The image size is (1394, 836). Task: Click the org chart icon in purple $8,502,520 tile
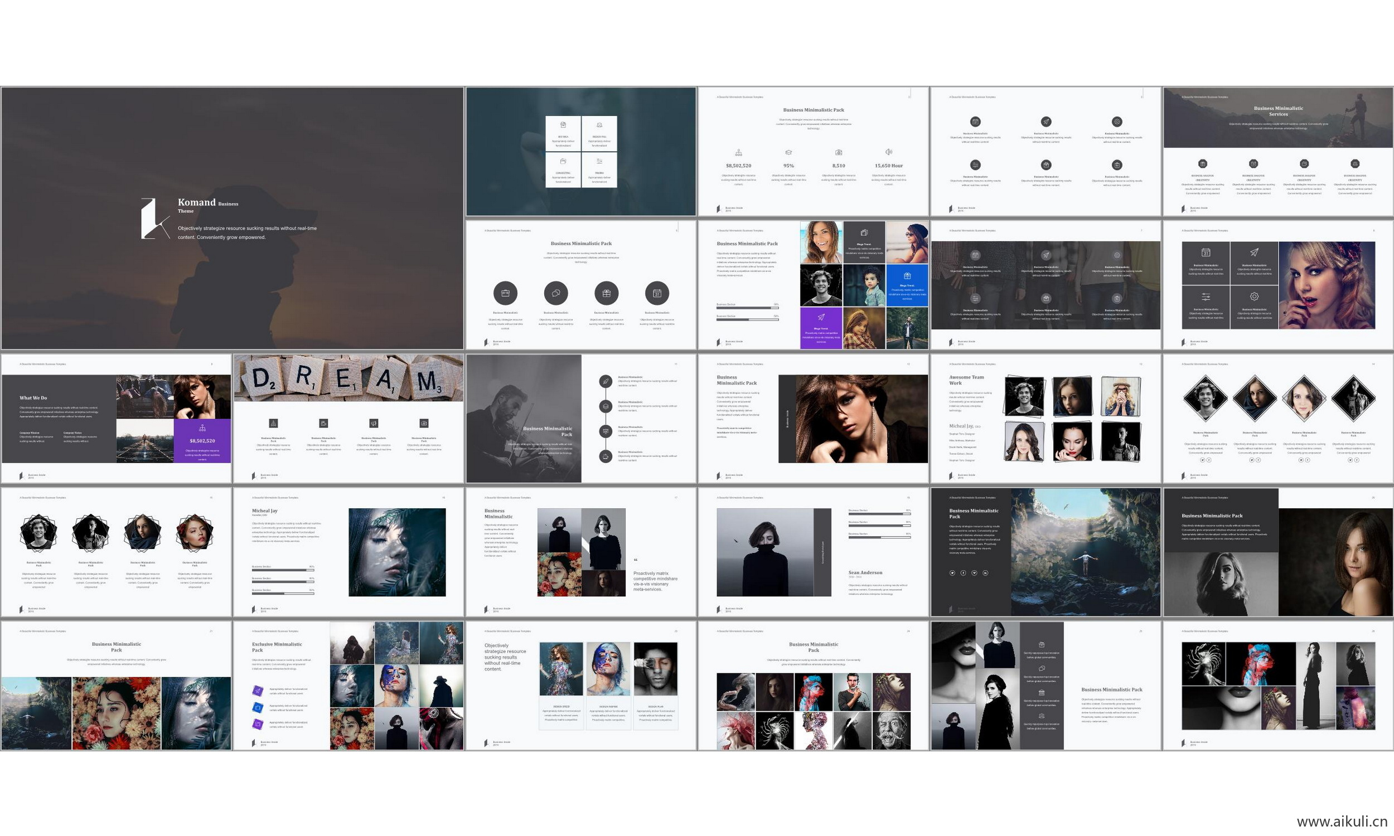(202, 428)
